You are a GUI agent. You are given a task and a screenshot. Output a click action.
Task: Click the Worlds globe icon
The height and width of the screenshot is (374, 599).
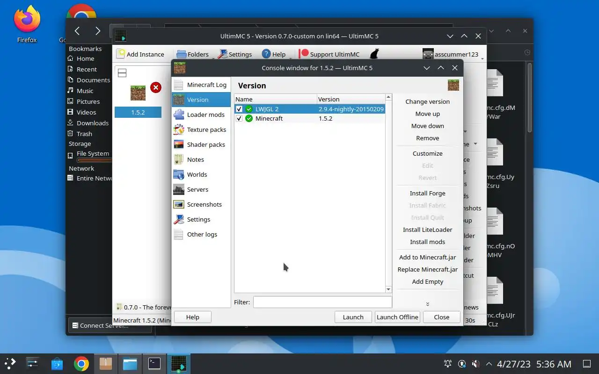tap(178, 174)
